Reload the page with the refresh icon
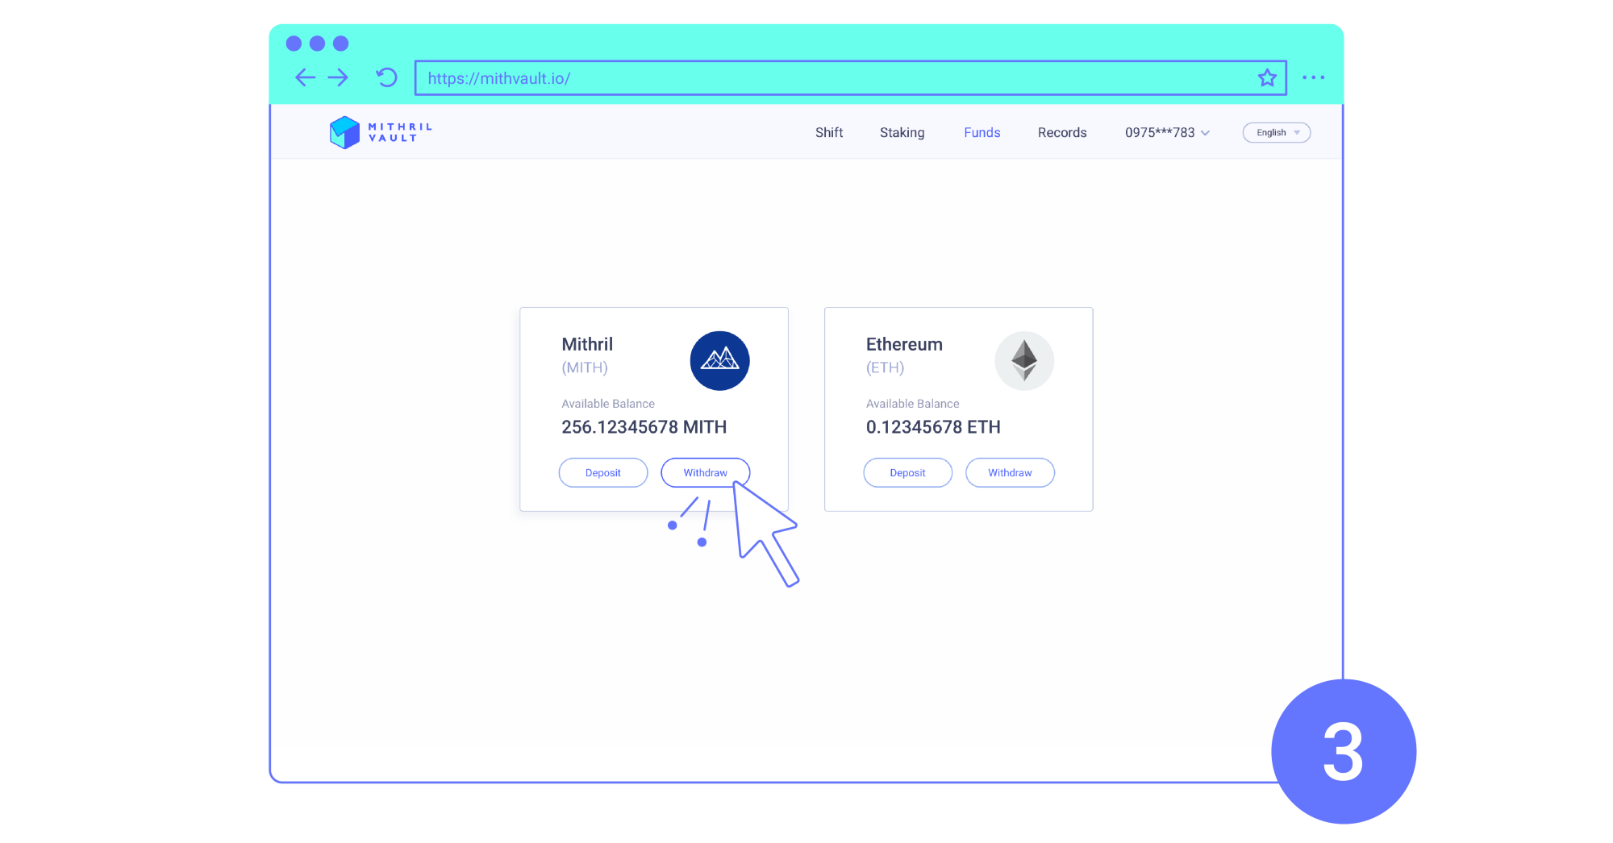This screenshot has width=1613, height=843. click(387, 77)
